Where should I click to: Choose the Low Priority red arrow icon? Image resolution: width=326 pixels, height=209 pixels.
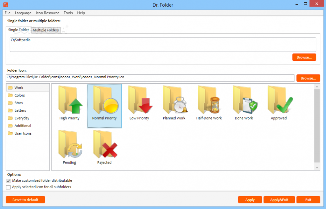pyautogui.click(x=139, y=103)
